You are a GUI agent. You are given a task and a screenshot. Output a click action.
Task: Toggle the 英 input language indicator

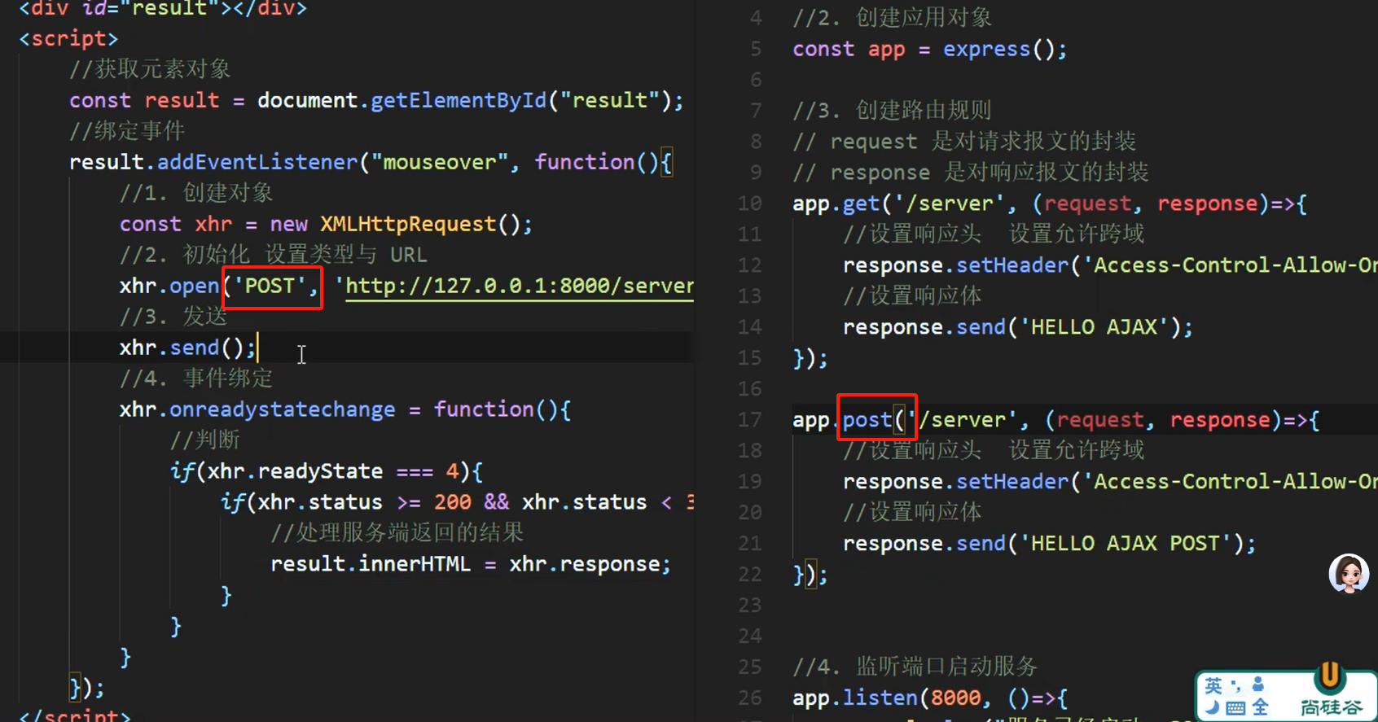click(1213, 686)
